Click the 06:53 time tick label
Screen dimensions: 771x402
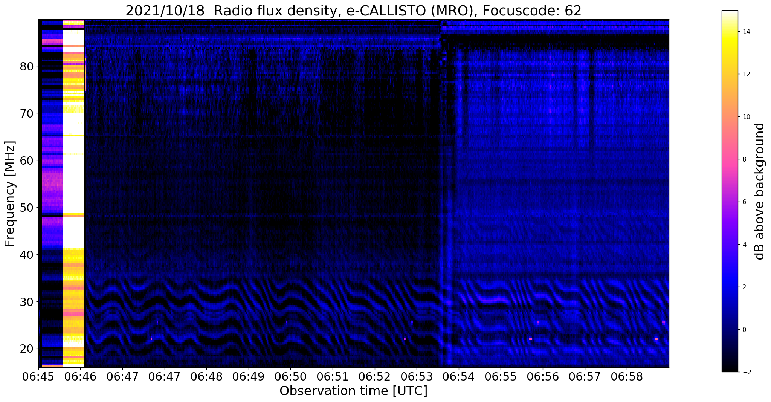click(x=417, y=377)
